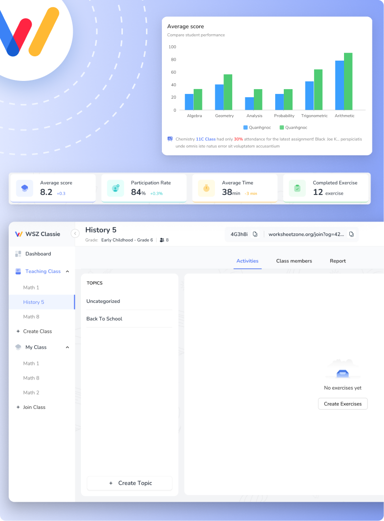Toggle the blue Quanhgnoc legend series
This screenshot has width=384, height=521.
tap(257, 128)
